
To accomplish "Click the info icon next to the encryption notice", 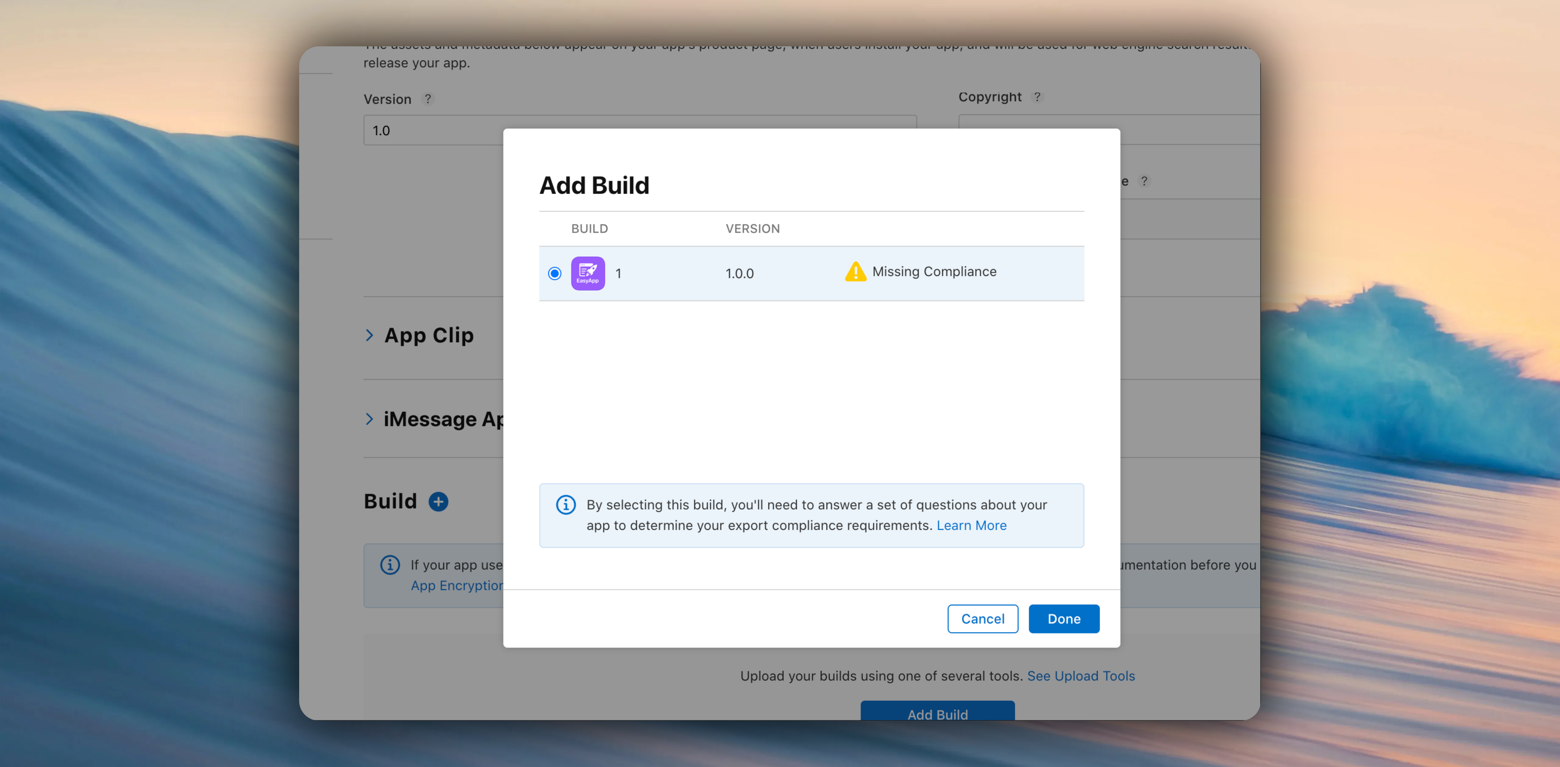I will click(x=390, y=565).
